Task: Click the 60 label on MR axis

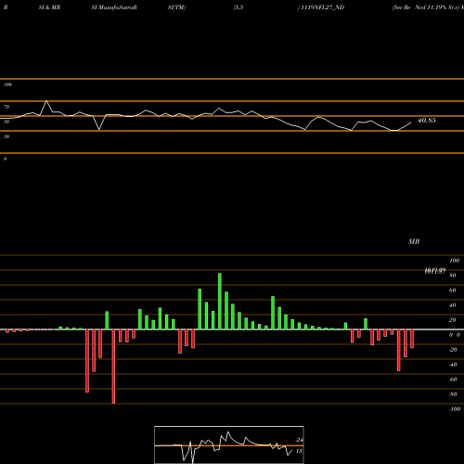Action: 453,290
